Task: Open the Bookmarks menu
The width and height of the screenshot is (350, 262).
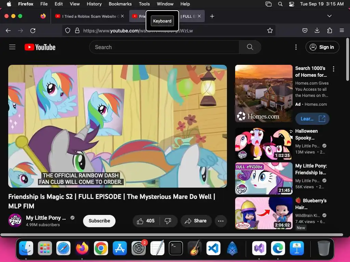Action: point(120,4)
